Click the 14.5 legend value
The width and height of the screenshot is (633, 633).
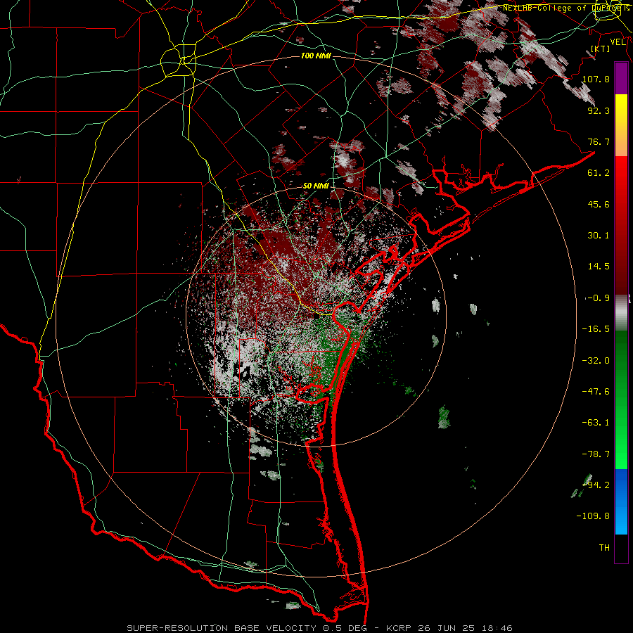599,267
